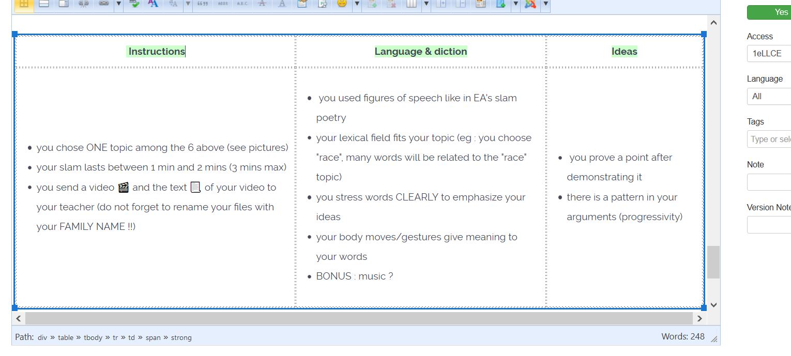Insert a horizontal rule from the toolbar
Viewport: 791px width, 356px height.
pyautogui.click(x=44, y=4)
